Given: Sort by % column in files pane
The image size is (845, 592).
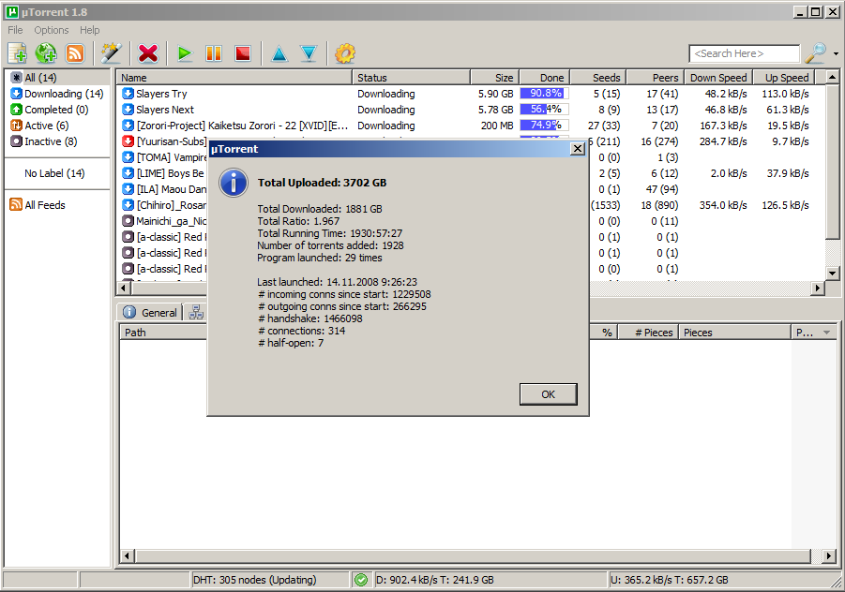Looking at the screenshot, I should [x=604, y=333].
